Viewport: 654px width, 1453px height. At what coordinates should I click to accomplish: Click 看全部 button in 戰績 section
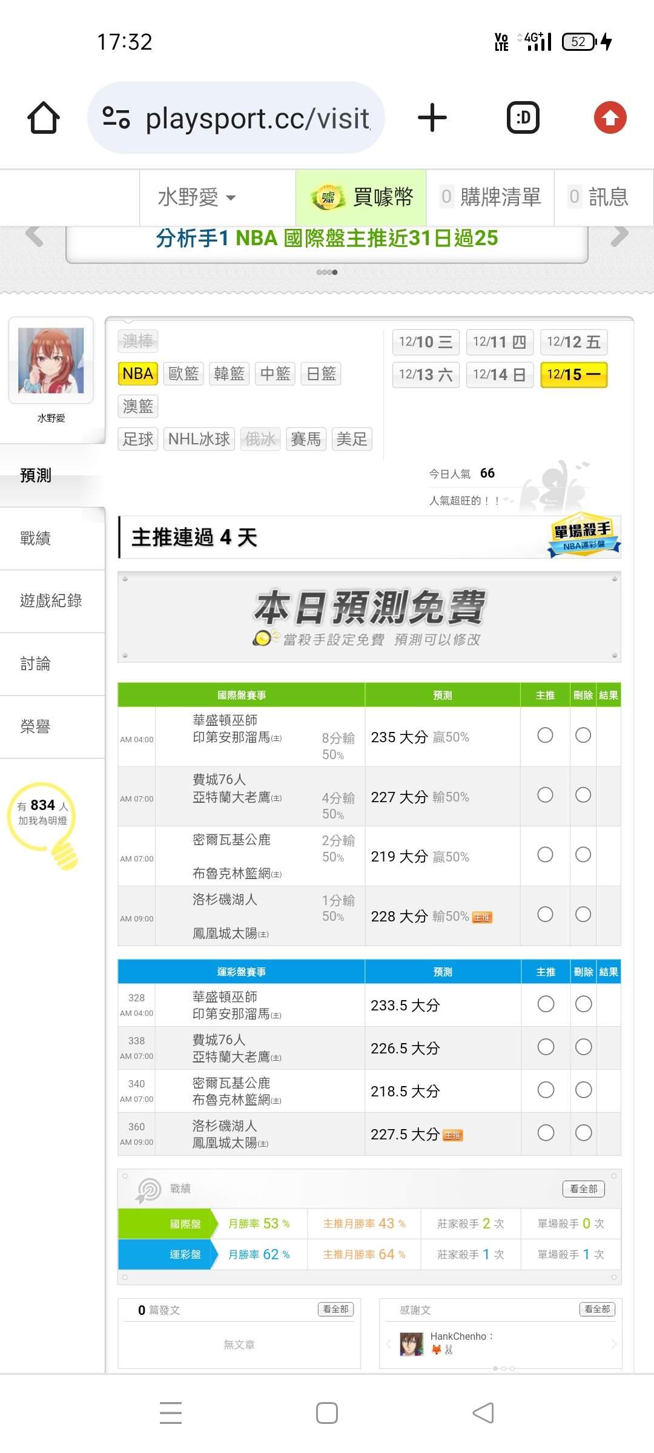(x=584, y=1189)
